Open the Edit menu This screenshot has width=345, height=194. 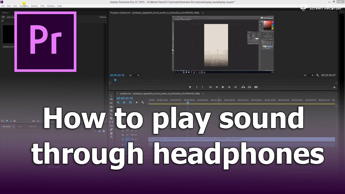[9, 6]
